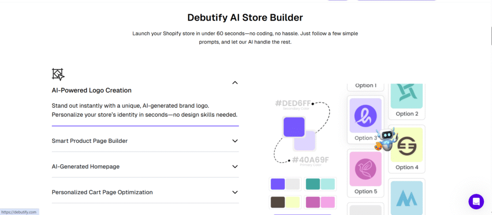Pick the purple and gray color palette

coord(285,184)
